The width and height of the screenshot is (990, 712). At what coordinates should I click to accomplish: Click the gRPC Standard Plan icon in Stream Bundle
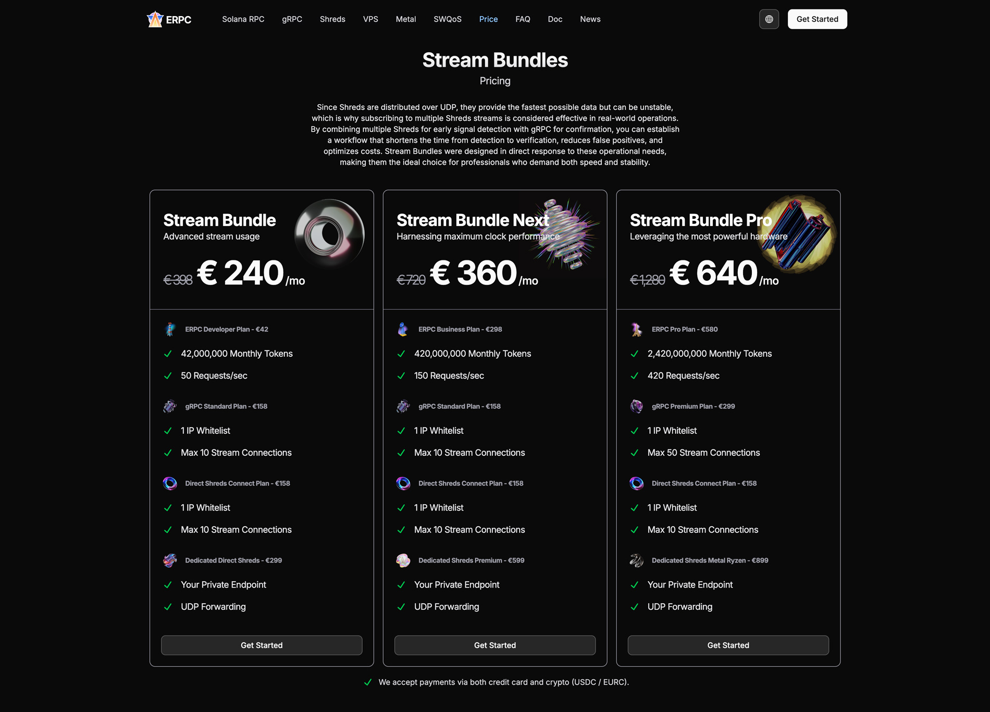tap(170, 406)
